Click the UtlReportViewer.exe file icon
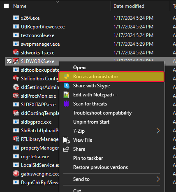Viewport: 176px width, 192px height. coord(16,26)
